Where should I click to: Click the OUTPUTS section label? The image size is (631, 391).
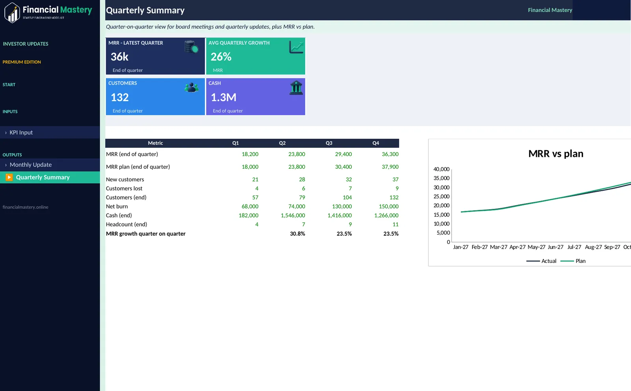coord(12,155)
